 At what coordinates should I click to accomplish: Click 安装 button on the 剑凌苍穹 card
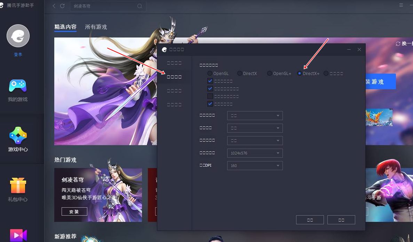point(74,211)
